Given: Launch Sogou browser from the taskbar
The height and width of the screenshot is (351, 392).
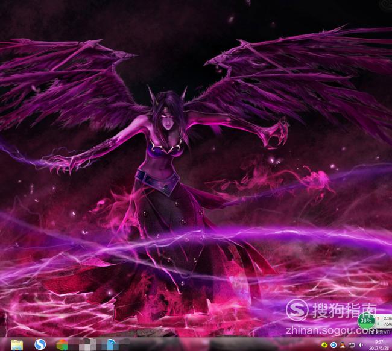Looking at the screenshot, I should [x=40, y=345].
